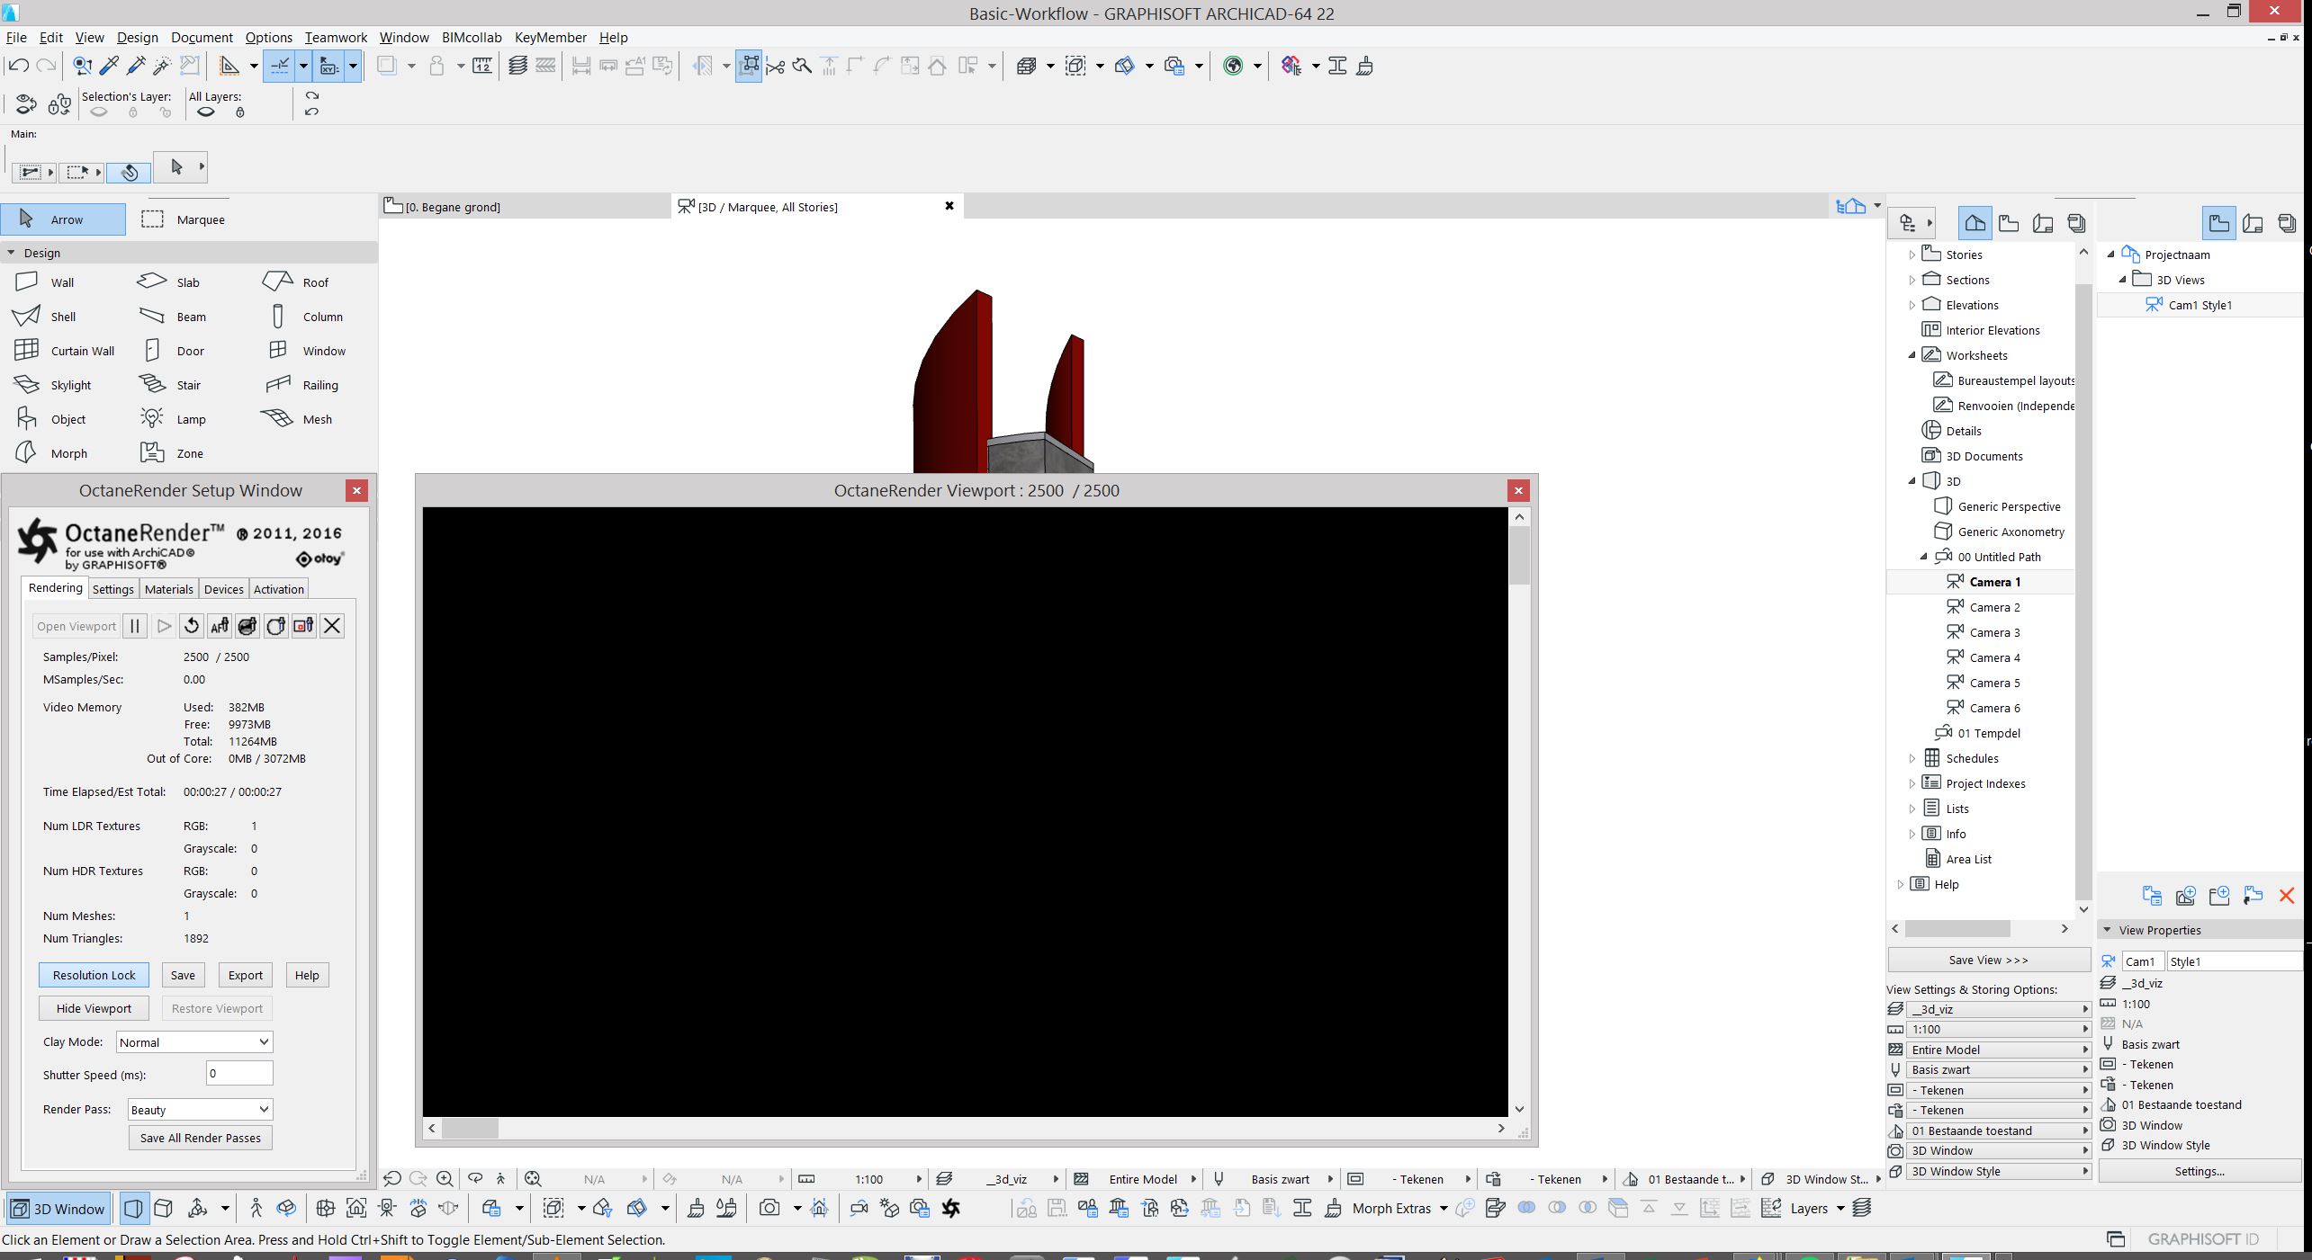Select the Stair tool
The image size is (2312, 1260).
pos(169,385)
